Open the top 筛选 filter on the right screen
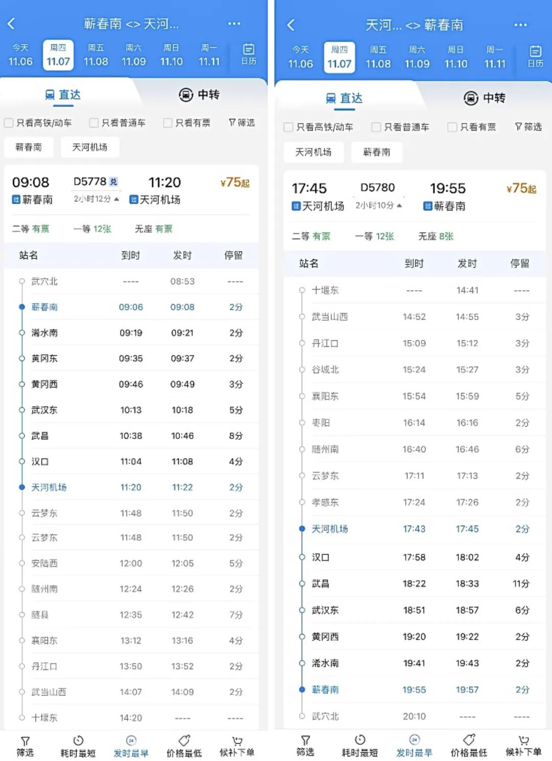Viewport: 552px width, 761px height. coord(528,126)
